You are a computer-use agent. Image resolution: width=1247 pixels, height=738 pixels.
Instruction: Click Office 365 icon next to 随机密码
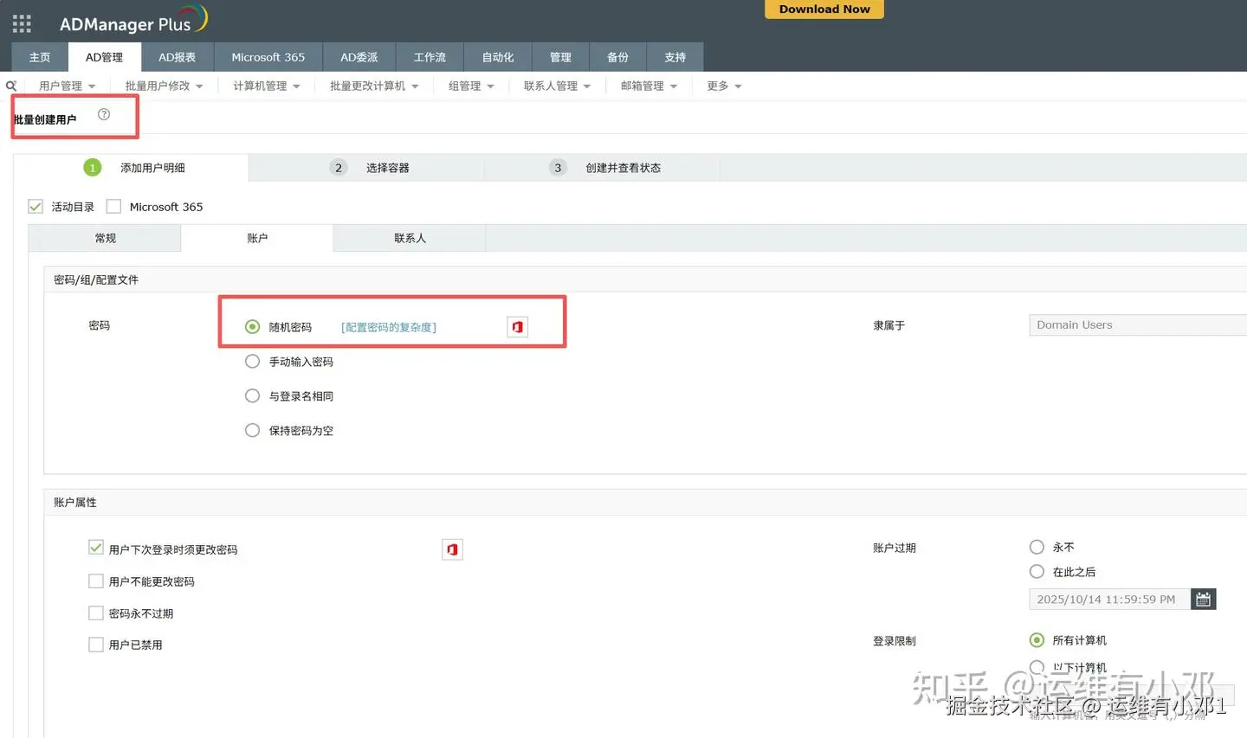pos(517,327)
